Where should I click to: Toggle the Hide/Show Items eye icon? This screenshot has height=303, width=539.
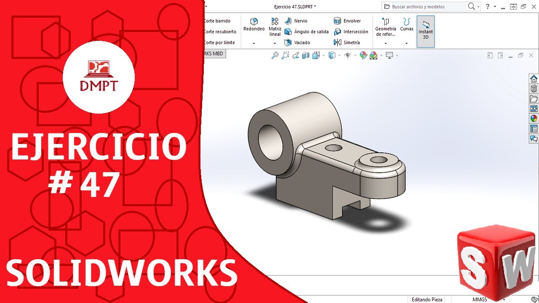pyautogui.click(x=347, y=55)
